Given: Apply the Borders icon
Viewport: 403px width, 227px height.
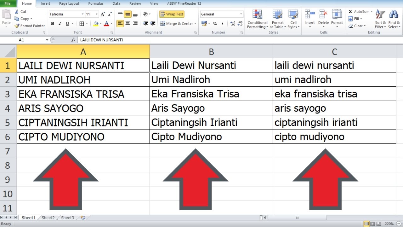Looking at the screenshot, I should pos(82,24).
